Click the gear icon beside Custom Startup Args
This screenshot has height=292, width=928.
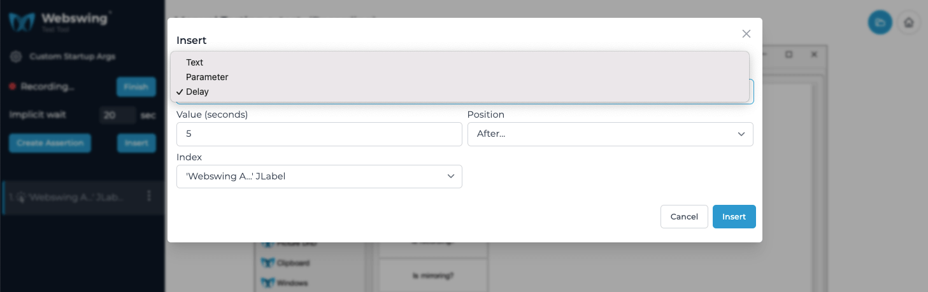point(16,57)
